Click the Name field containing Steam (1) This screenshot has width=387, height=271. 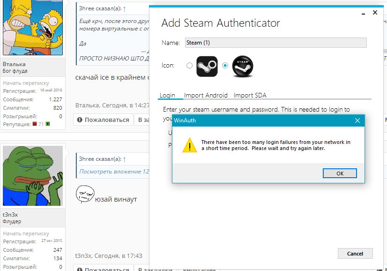[275, 43]
